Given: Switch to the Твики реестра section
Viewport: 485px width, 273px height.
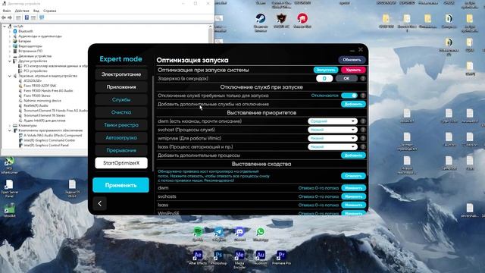Looking at the screenshot, I should point(121,125).
